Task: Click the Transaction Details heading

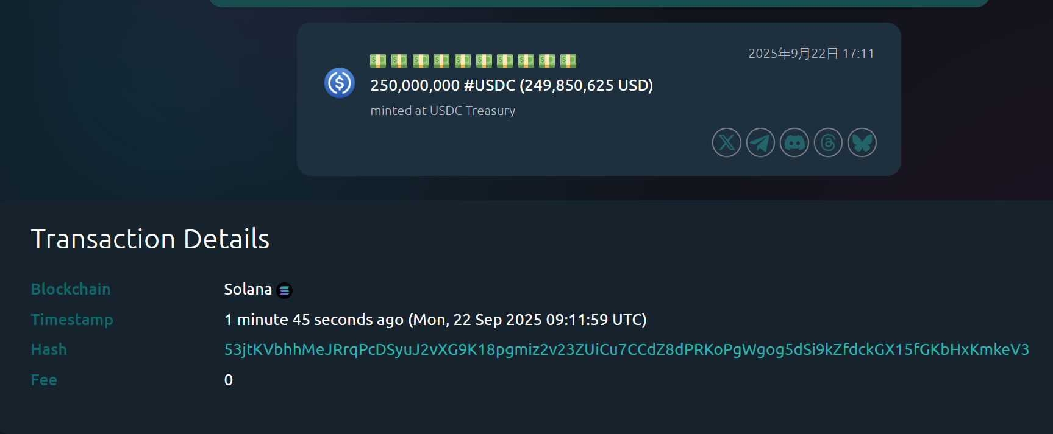Action: [x=150, y=239]
